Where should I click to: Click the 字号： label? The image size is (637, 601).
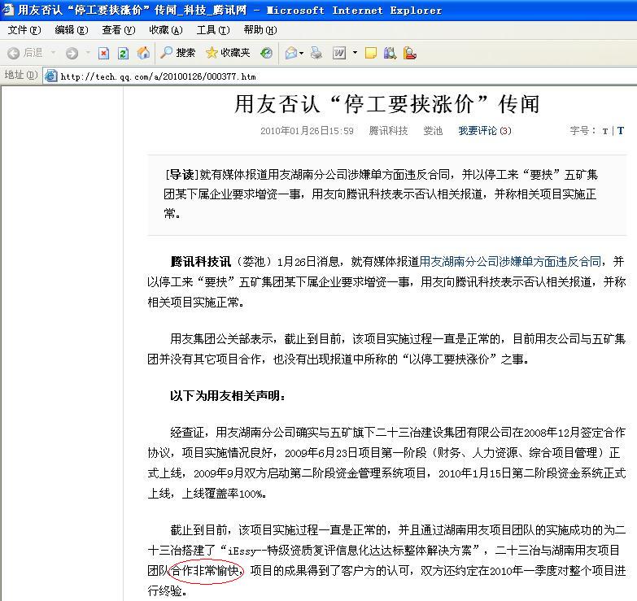[x=583, y=131]
